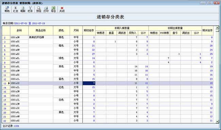Click opening stock 27 in row 6
Screen dimensions: 221x130
point(89,54)
